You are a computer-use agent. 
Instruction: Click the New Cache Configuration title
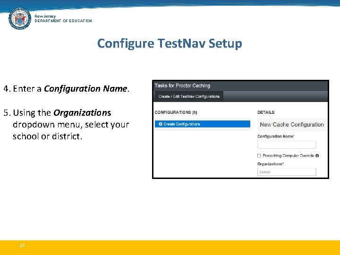292,125
